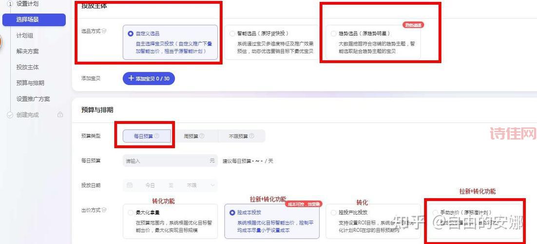Click the help icon next to 选品方式
The image size is (537, 244).
pos(104,31)
